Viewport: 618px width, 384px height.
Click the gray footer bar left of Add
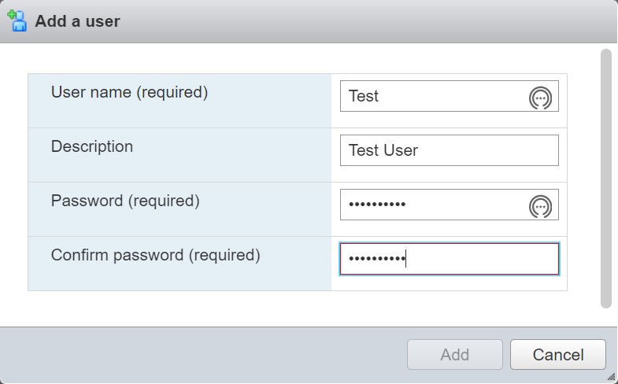(x=197, y=355)
